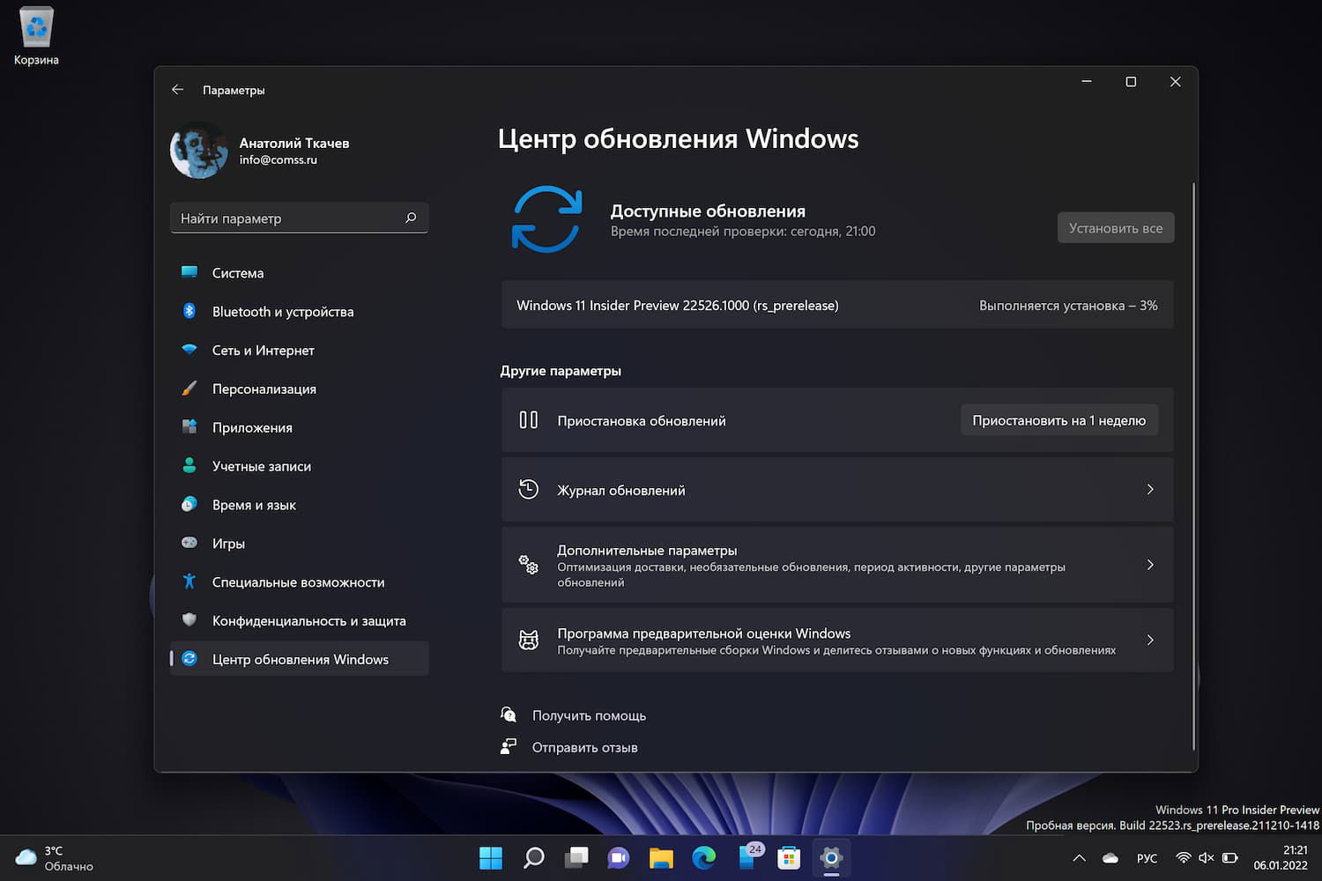Expand Дополнительные параметры options
This screenshot has width=1322, height=881.
click(x=1149, y=565)
